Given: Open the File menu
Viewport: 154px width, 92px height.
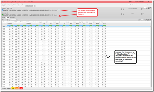Looking at the screenshot, I should pyautogui.click(x=2, y=4).
